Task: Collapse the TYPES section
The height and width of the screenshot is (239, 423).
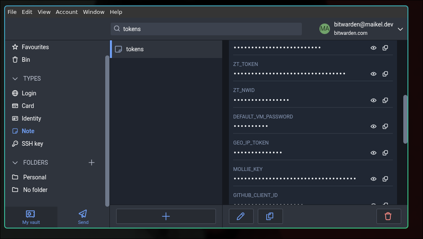Action: (16, 79)
